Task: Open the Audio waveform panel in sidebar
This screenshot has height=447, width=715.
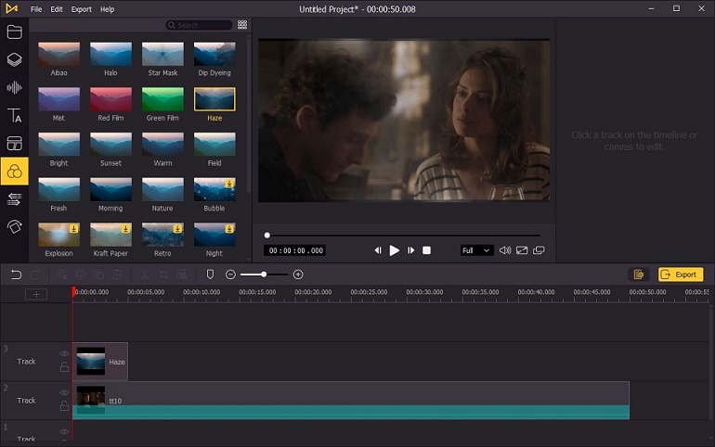Action: (x=14, y=87)
